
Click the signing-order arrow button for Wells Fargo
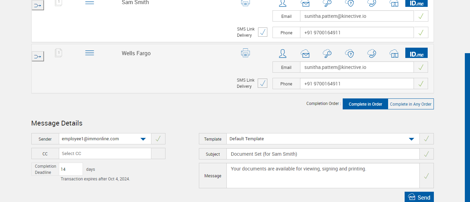38,56
